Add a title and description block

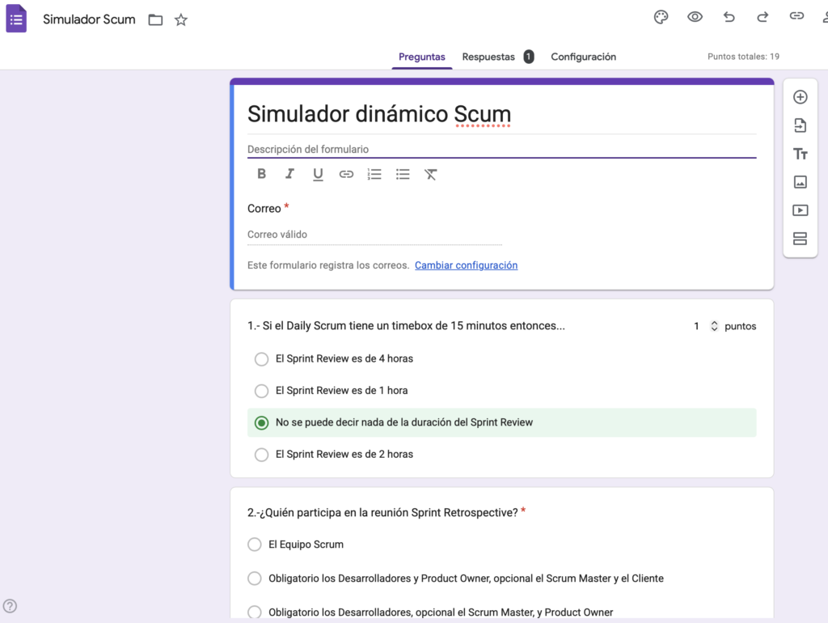pyautogui.click(x=800, y=154)
